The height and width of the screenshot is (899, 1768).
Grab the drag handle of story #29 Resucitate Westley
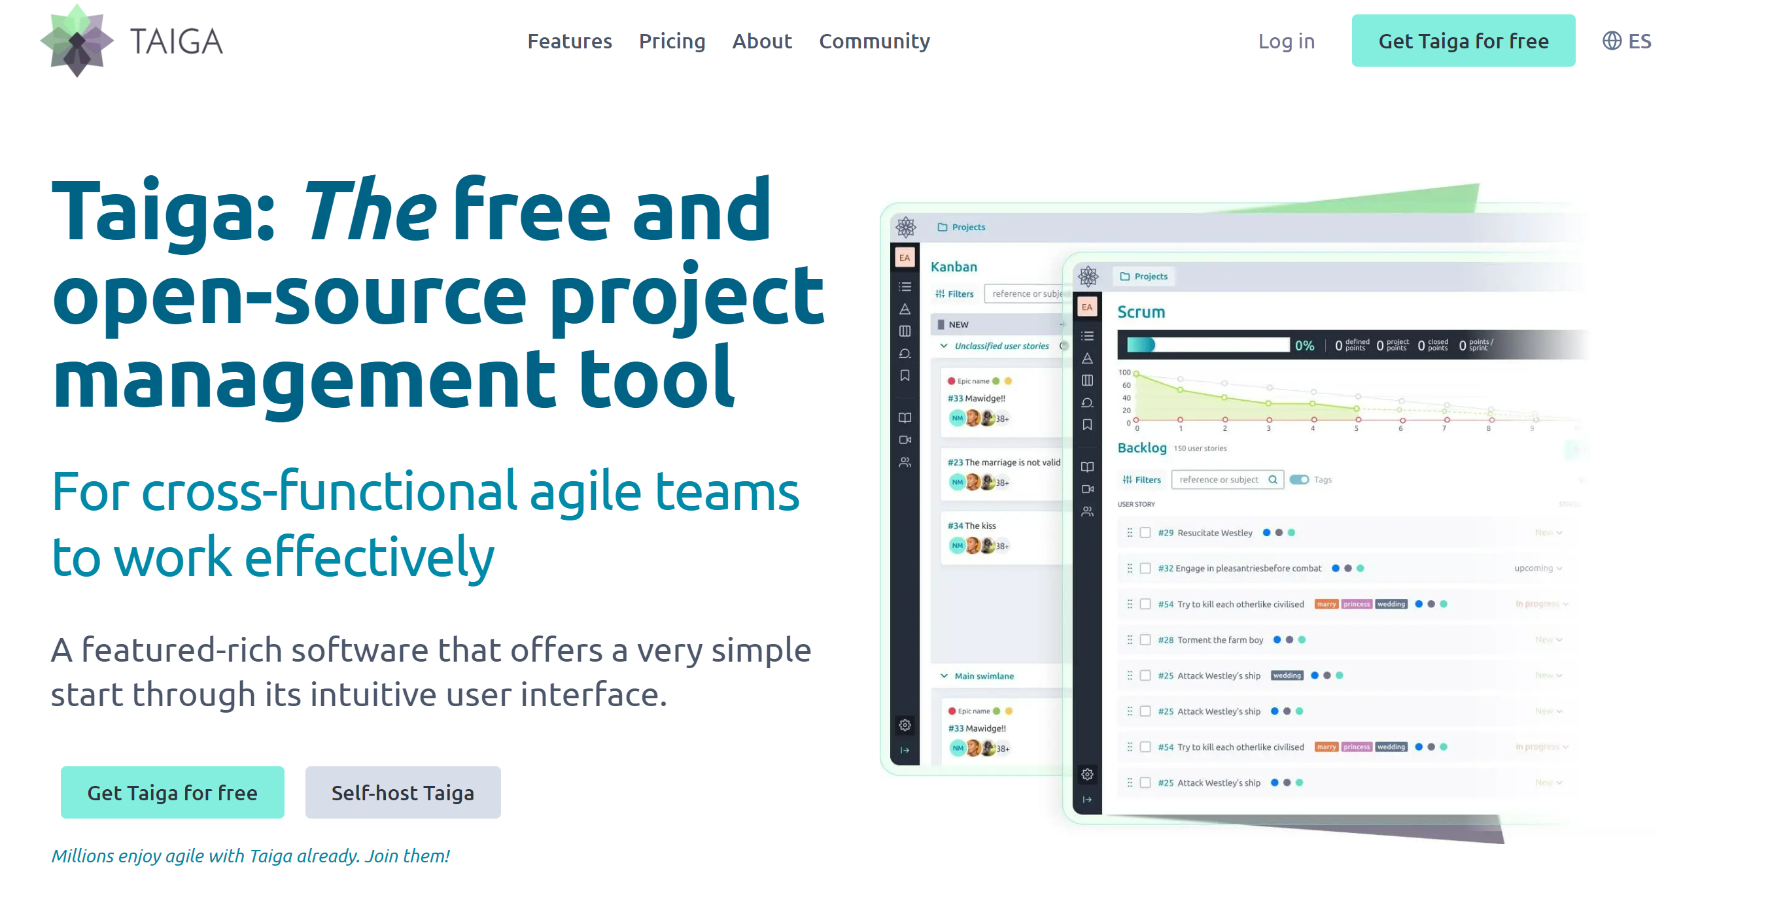(1130, 533)
